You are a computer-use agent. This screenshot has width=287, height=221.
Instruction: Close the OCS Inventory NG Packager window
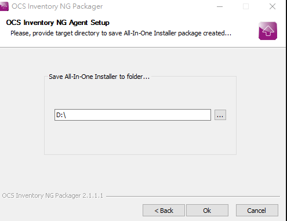(x=273, y=6)
